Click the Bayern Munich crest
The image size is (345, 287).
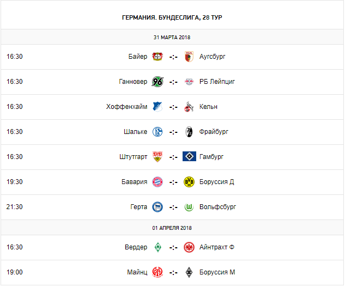pos(158,182)
